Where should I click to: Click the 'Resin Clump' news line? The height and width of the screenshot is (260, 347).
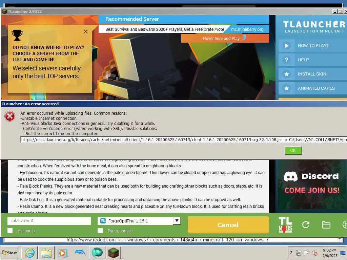point(141,207)
